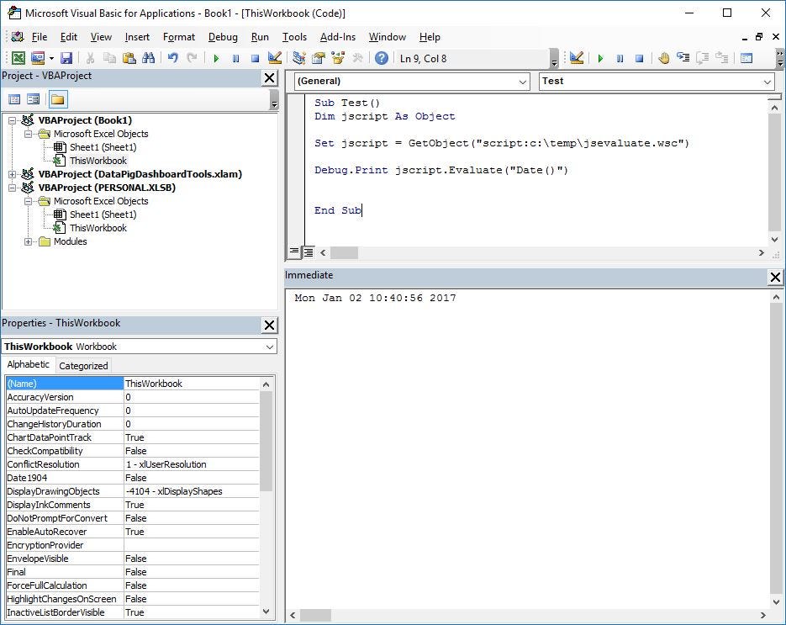Open the Debug menu
The height and width of the screenshot is (625, 786).
point(223,37)
